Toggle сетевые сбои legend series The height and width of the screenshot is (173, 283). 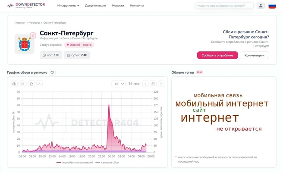[x=107, y=163]
